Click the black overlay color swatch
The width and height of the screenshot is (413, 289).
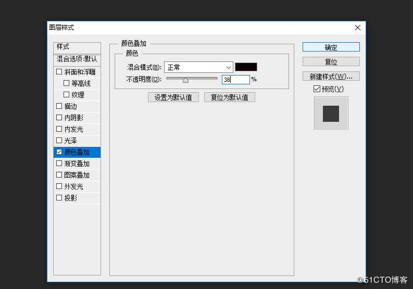click(246, 67)
